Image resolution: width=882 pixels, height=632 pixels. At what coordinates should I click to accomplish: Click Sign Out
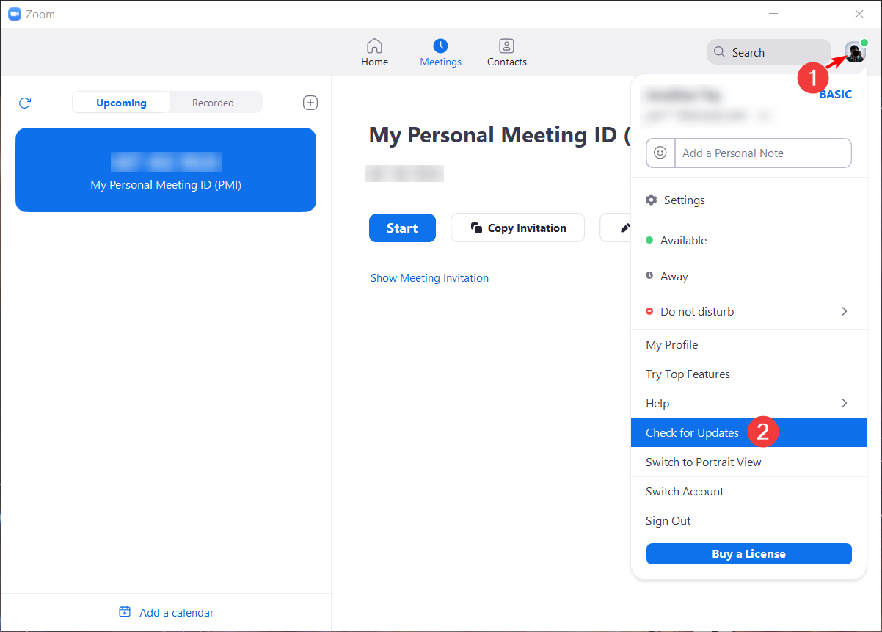(748, 520)
